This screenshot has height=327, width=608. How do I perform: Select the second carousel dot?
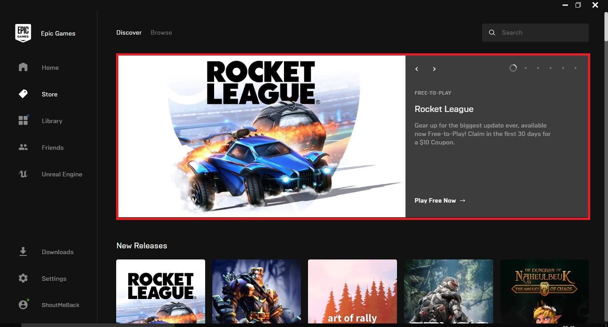point(526,68)
